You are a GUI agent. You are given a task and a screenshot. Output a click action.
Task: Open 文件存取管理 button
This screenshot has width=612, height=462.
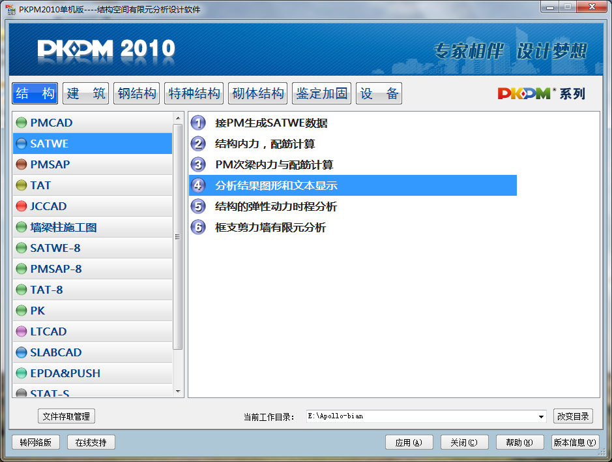point(66,416)
